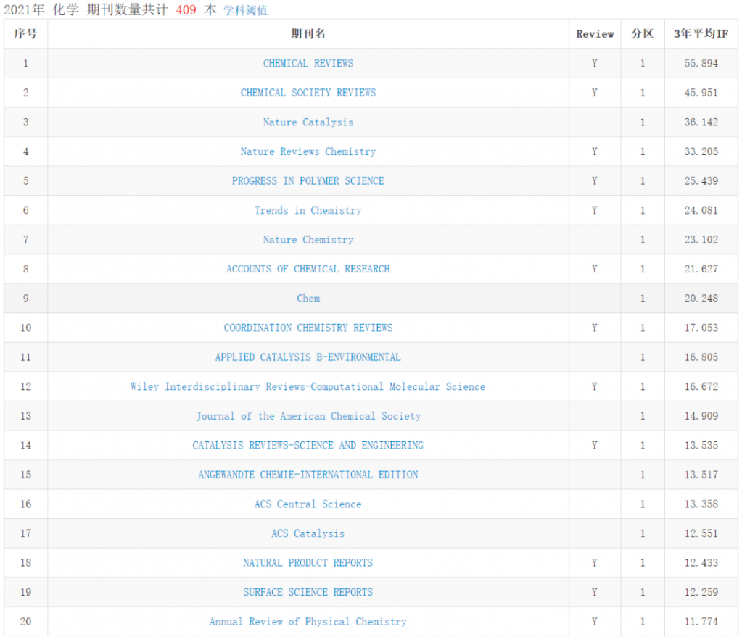Screen dimensions: 742x637
Task: Click the 分区 cell in the Chem row
Action: pos(643,299)
